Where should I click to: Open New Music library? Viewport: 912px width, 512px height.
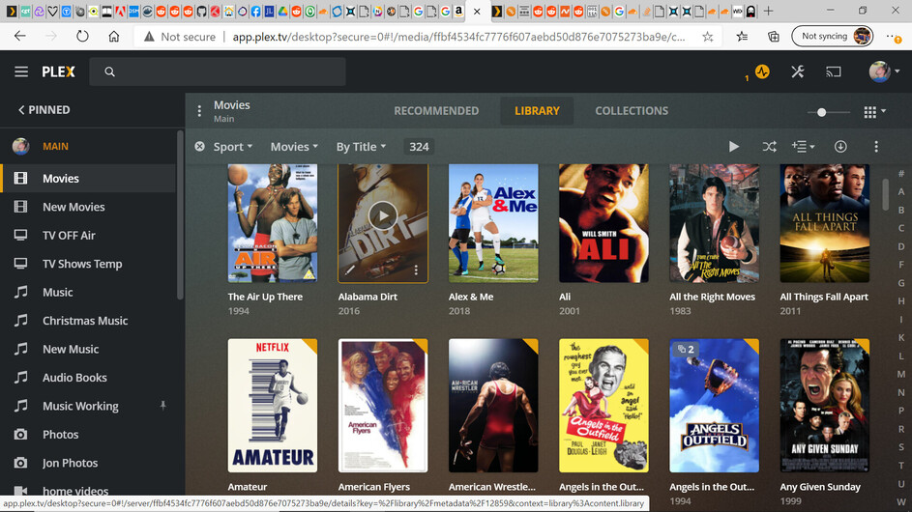click(88, 350)
